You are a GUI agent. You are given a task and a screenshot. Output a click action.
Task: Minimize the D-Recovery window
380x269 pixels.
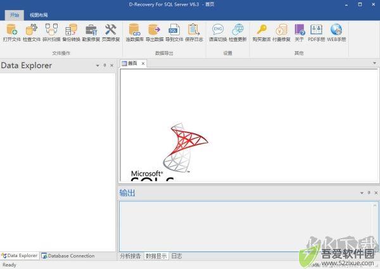tap(346, 4)
